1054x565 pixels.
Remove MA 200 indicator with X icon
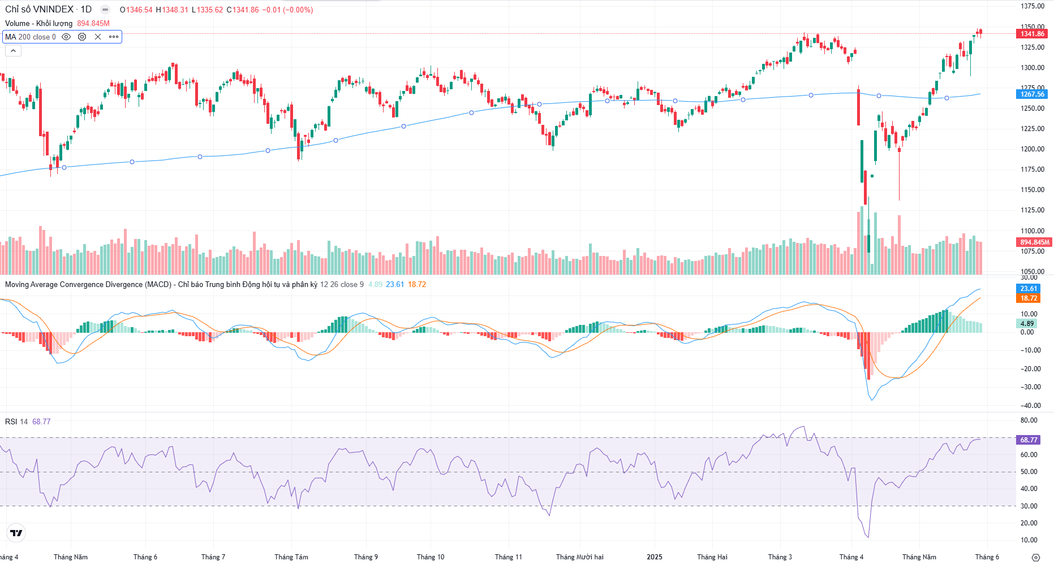pos(98,37)
